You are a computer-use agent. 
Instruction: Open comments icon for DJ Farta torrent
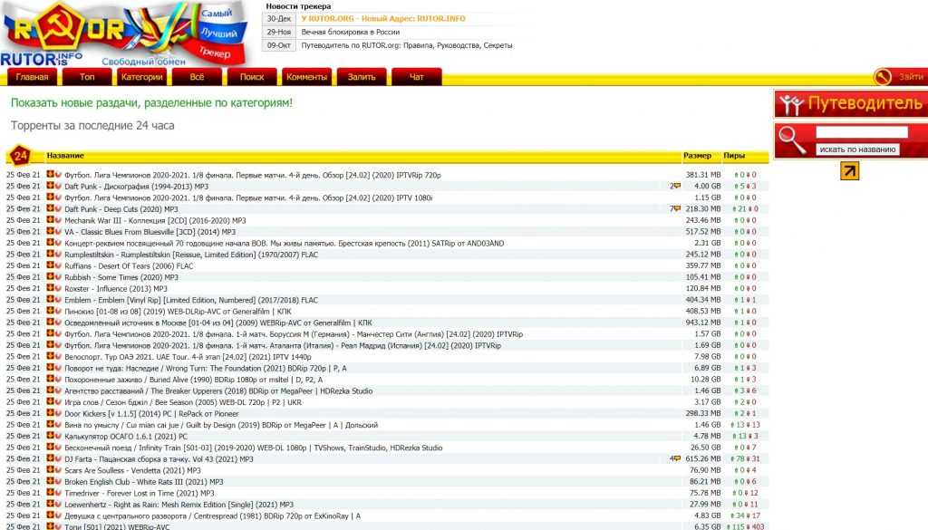point(674,458)
